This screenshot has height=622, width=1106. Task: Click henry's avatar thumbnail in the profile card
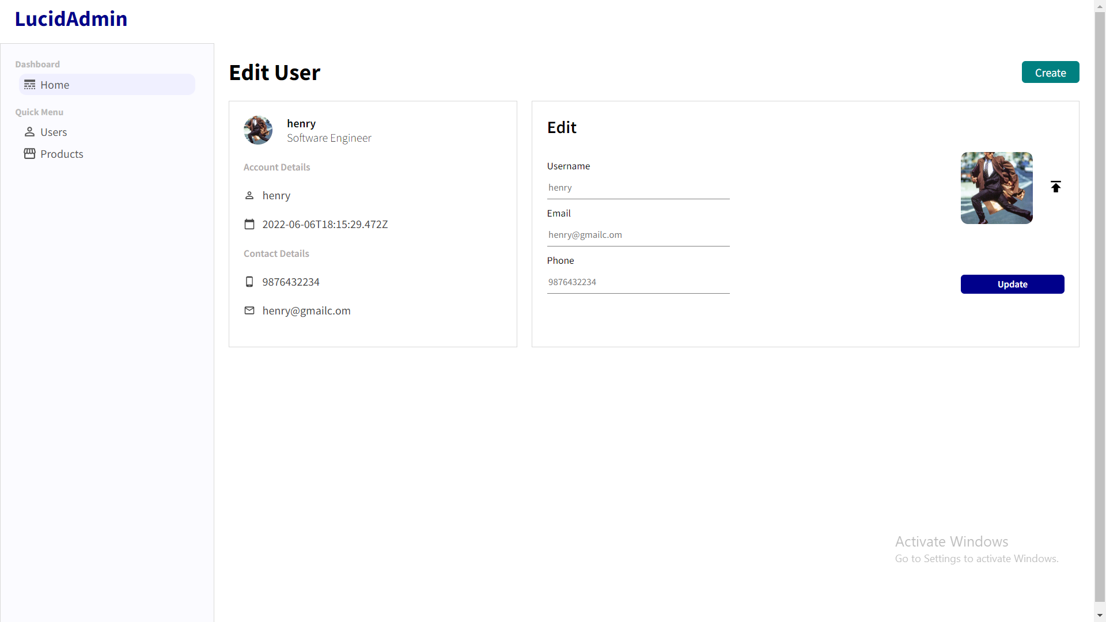click(x=257, y=130)
